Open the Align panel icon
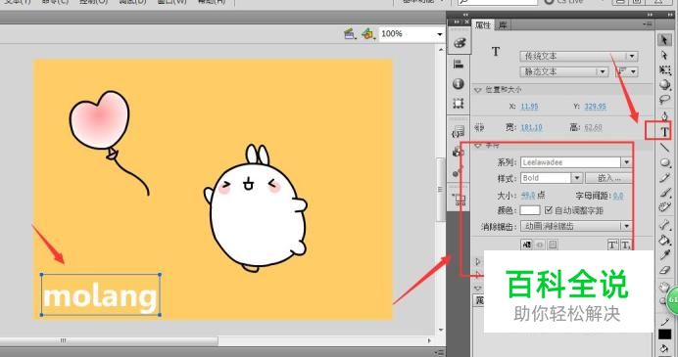Screen dimensions: 678x357 [459, 65]
